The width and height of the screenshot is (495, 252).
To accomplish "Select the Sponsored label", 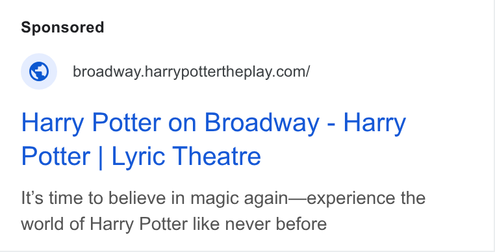I will pos(62,27).
